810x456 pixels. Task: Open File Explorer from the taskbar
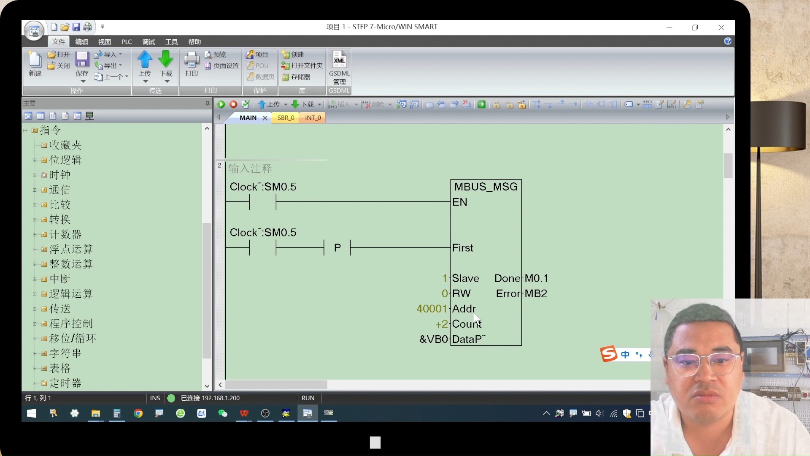pyautogui.click(x=96, y=413)
